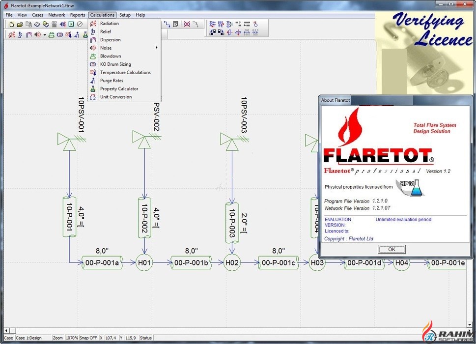476x344 pixels.
Task: Open the Reports menu
Action: [x=78, y=15]
